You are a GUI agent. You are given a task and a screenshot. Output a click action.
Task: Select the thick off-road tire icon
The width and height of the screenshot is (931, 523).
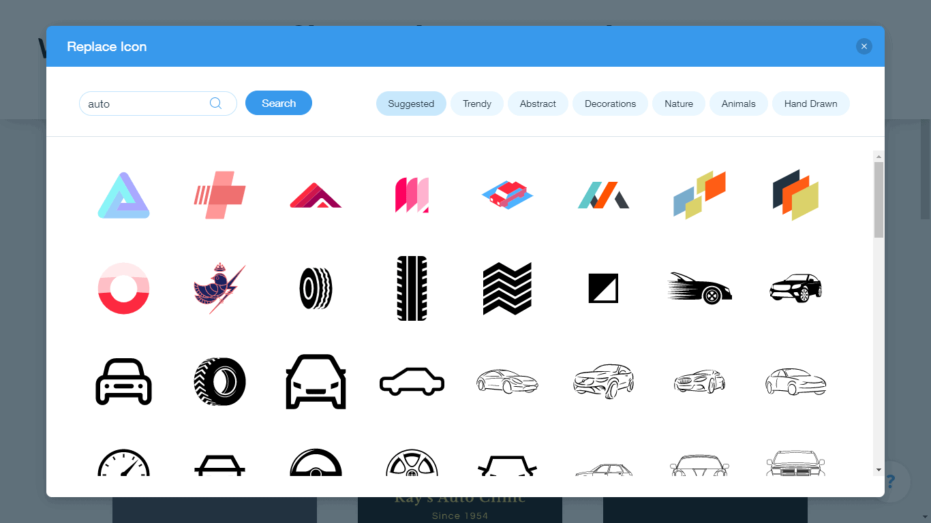coord(219,381)
